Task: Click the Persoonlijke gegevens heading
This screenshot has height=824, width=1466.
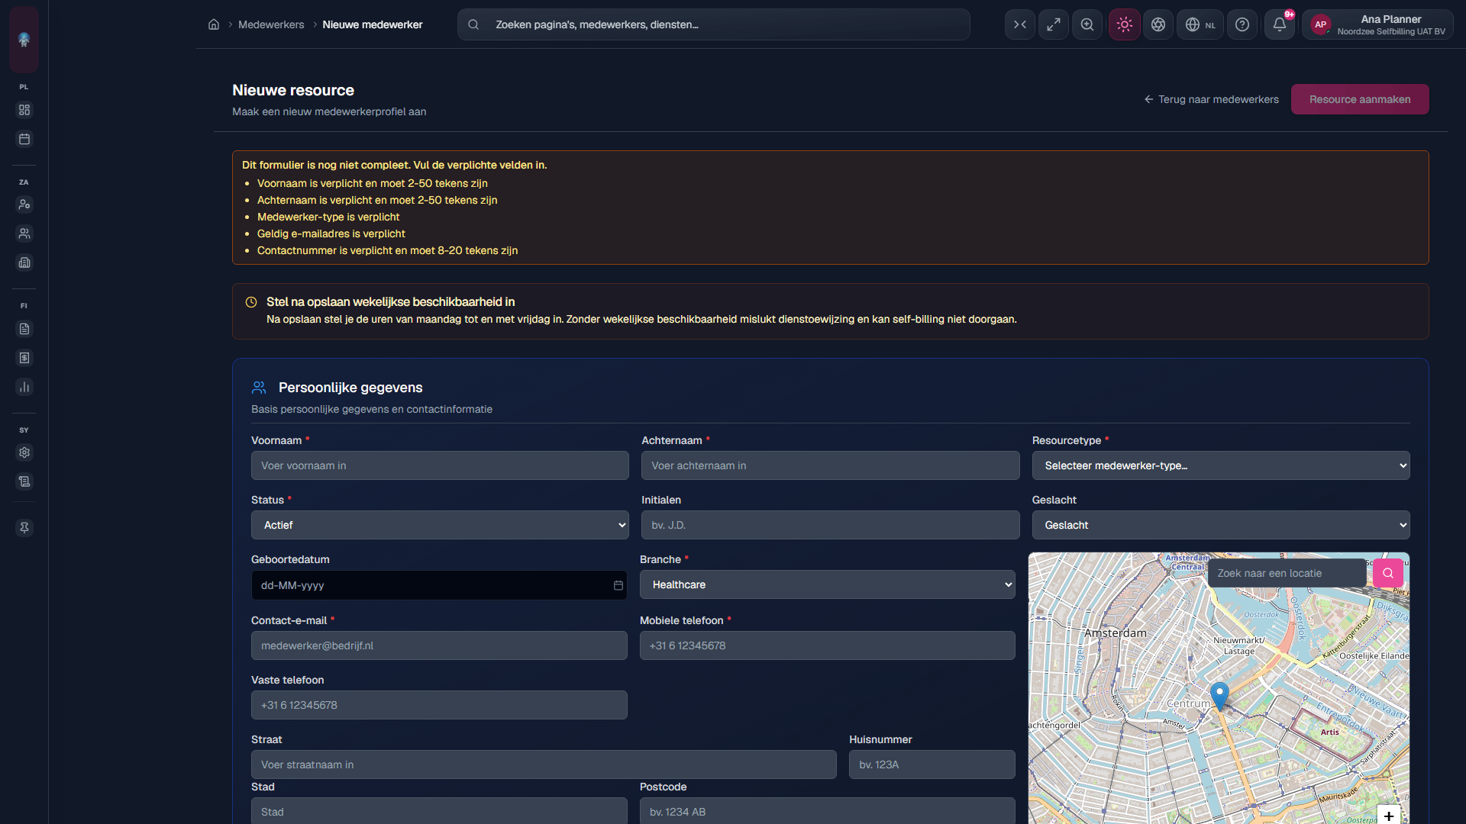Action: [350, 388]
